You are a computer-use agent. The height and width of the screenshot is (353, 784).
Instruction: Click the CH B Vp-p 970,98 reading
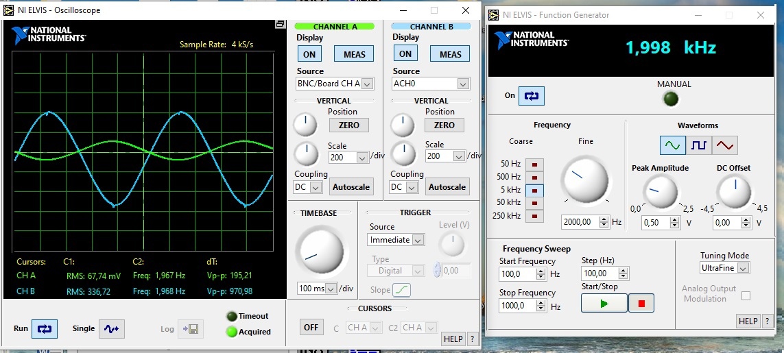click(x=230, y=291)
